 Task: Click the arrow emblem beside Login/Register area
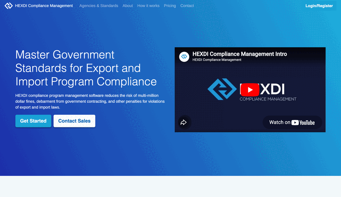(9, 6)
